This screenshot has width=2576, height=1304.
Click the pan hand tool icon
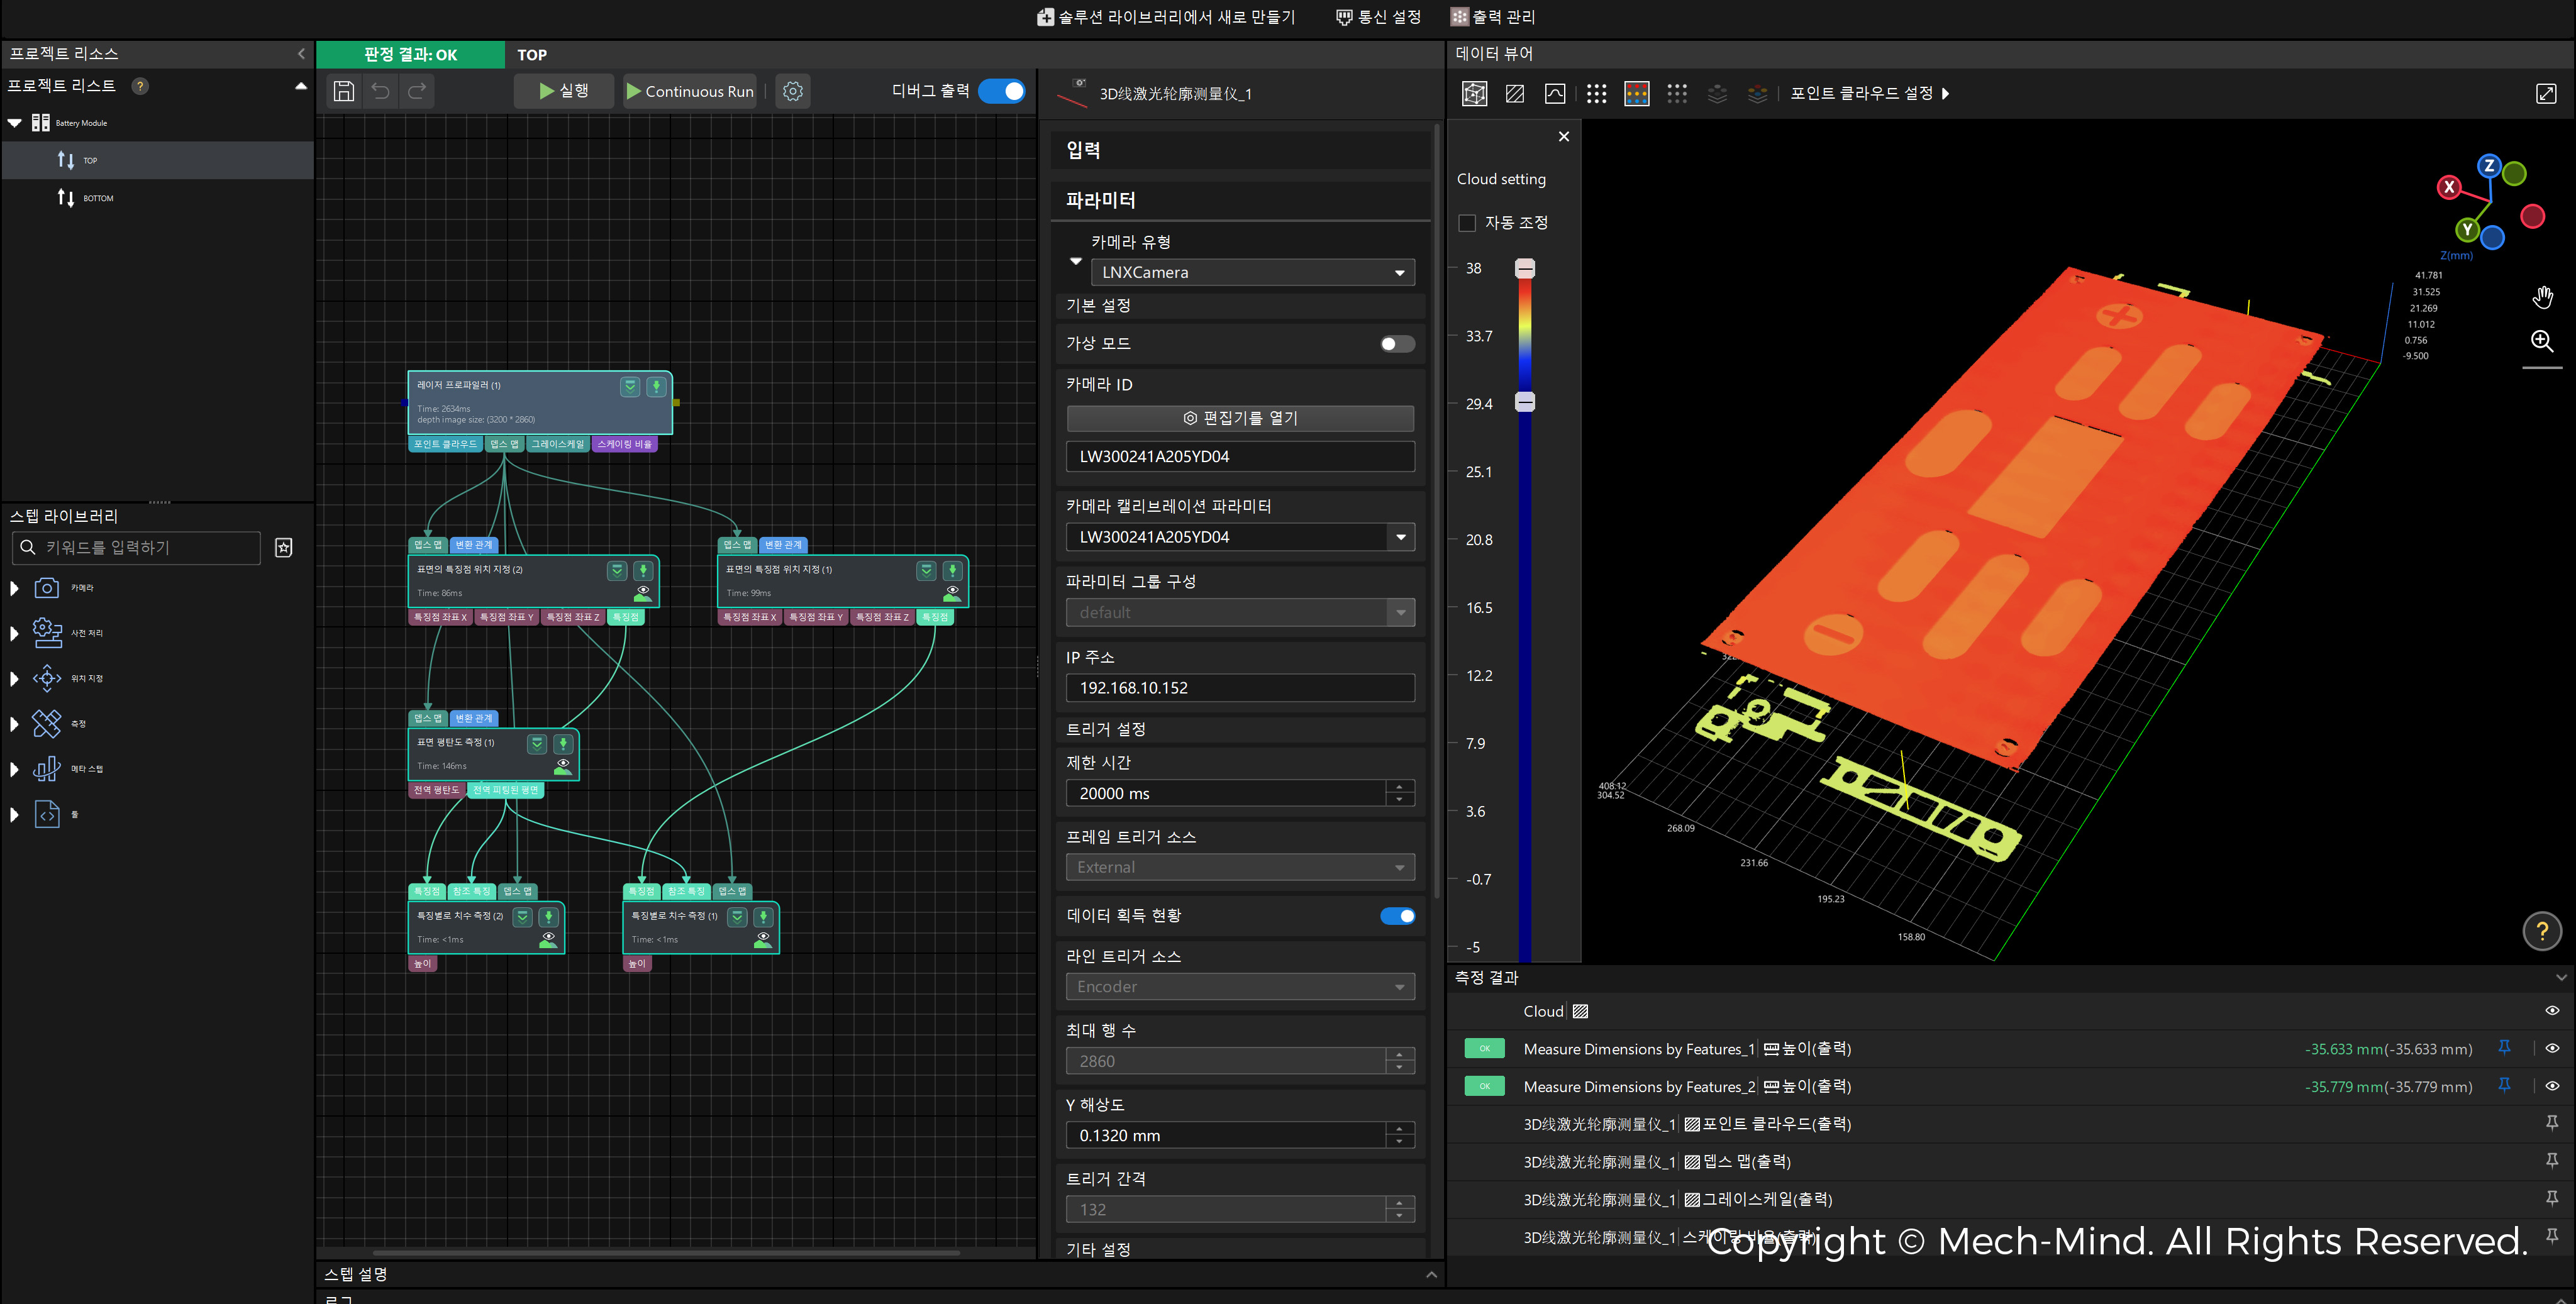pos(2542,297)
